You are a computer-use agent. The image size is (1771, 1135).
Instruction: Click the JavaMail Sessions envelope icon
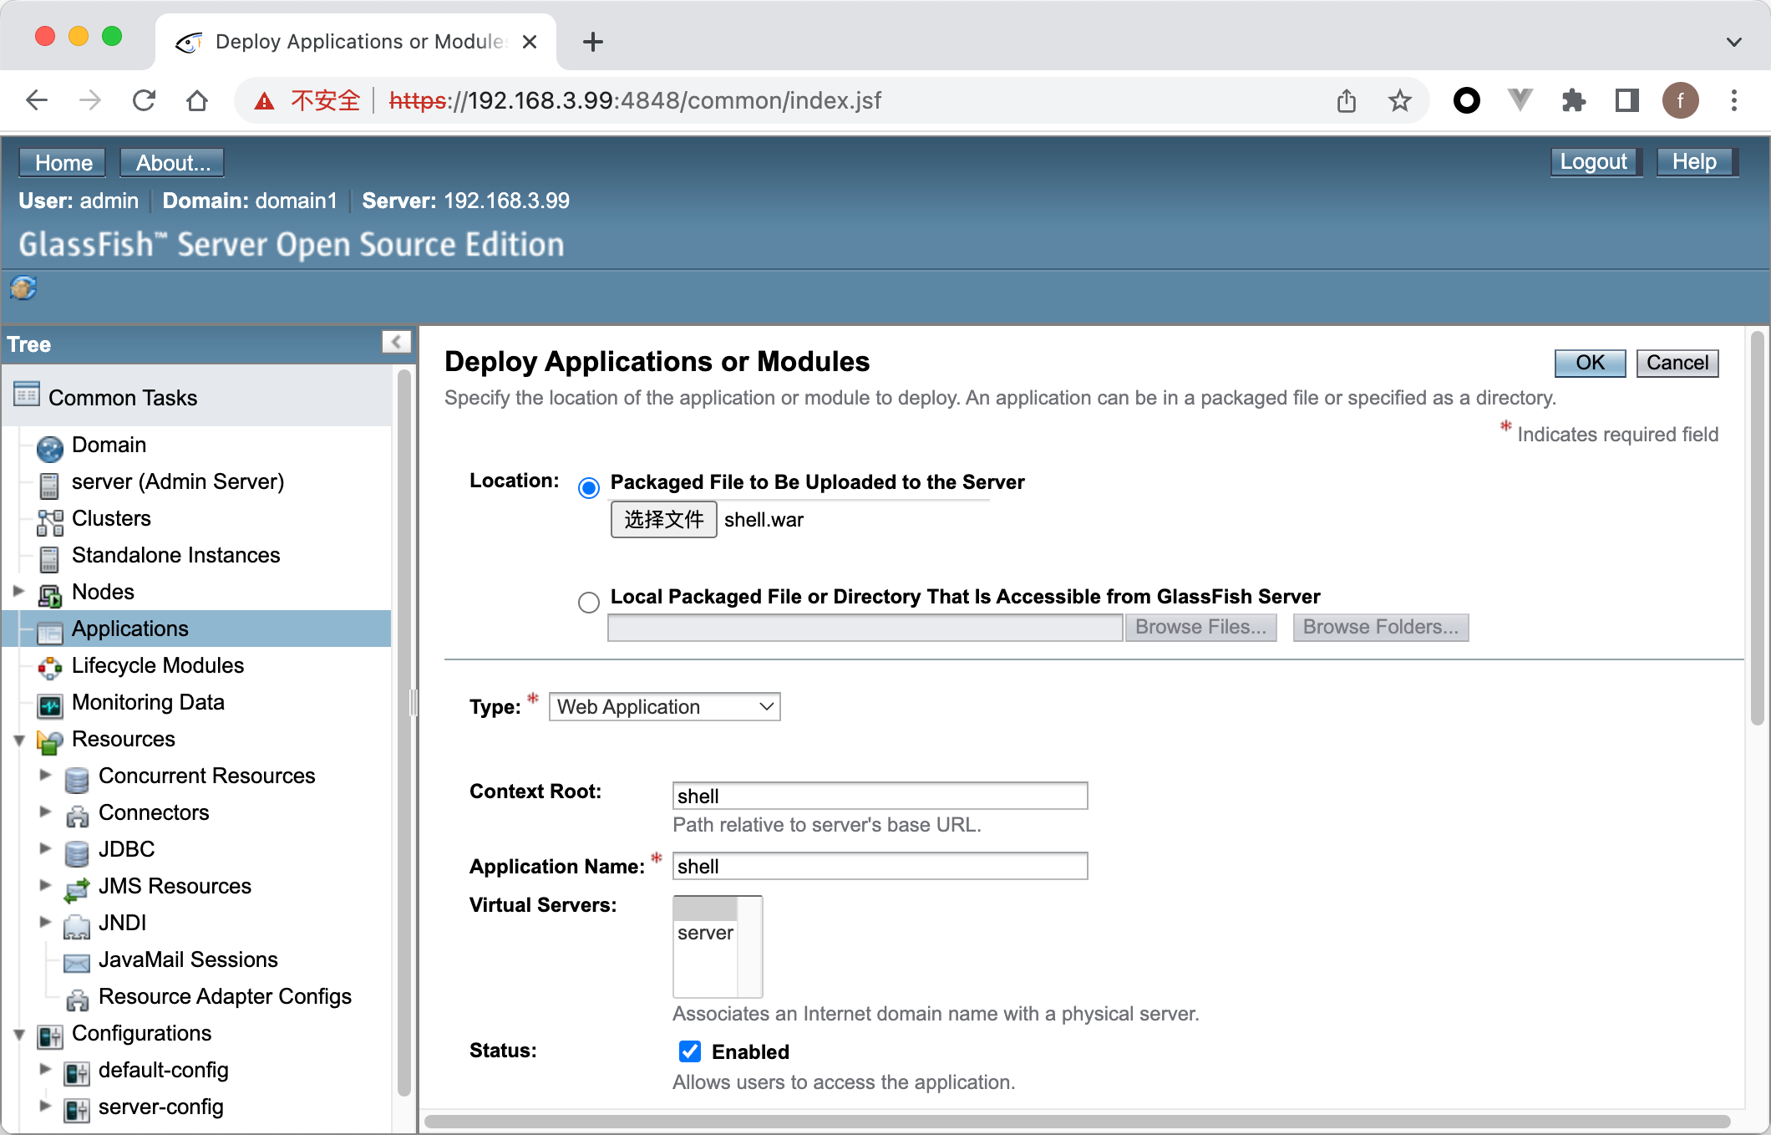click(76, 962)
